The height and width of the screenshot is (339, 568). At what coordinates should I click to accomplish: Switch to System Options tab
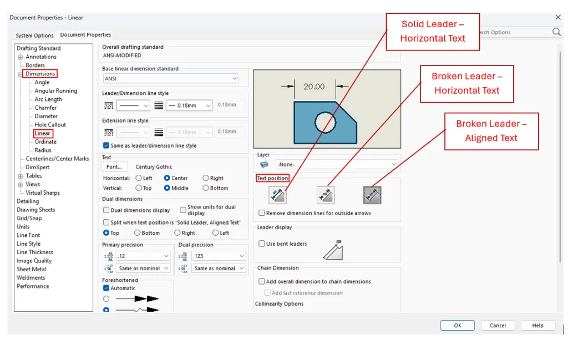tap(34, 36)
